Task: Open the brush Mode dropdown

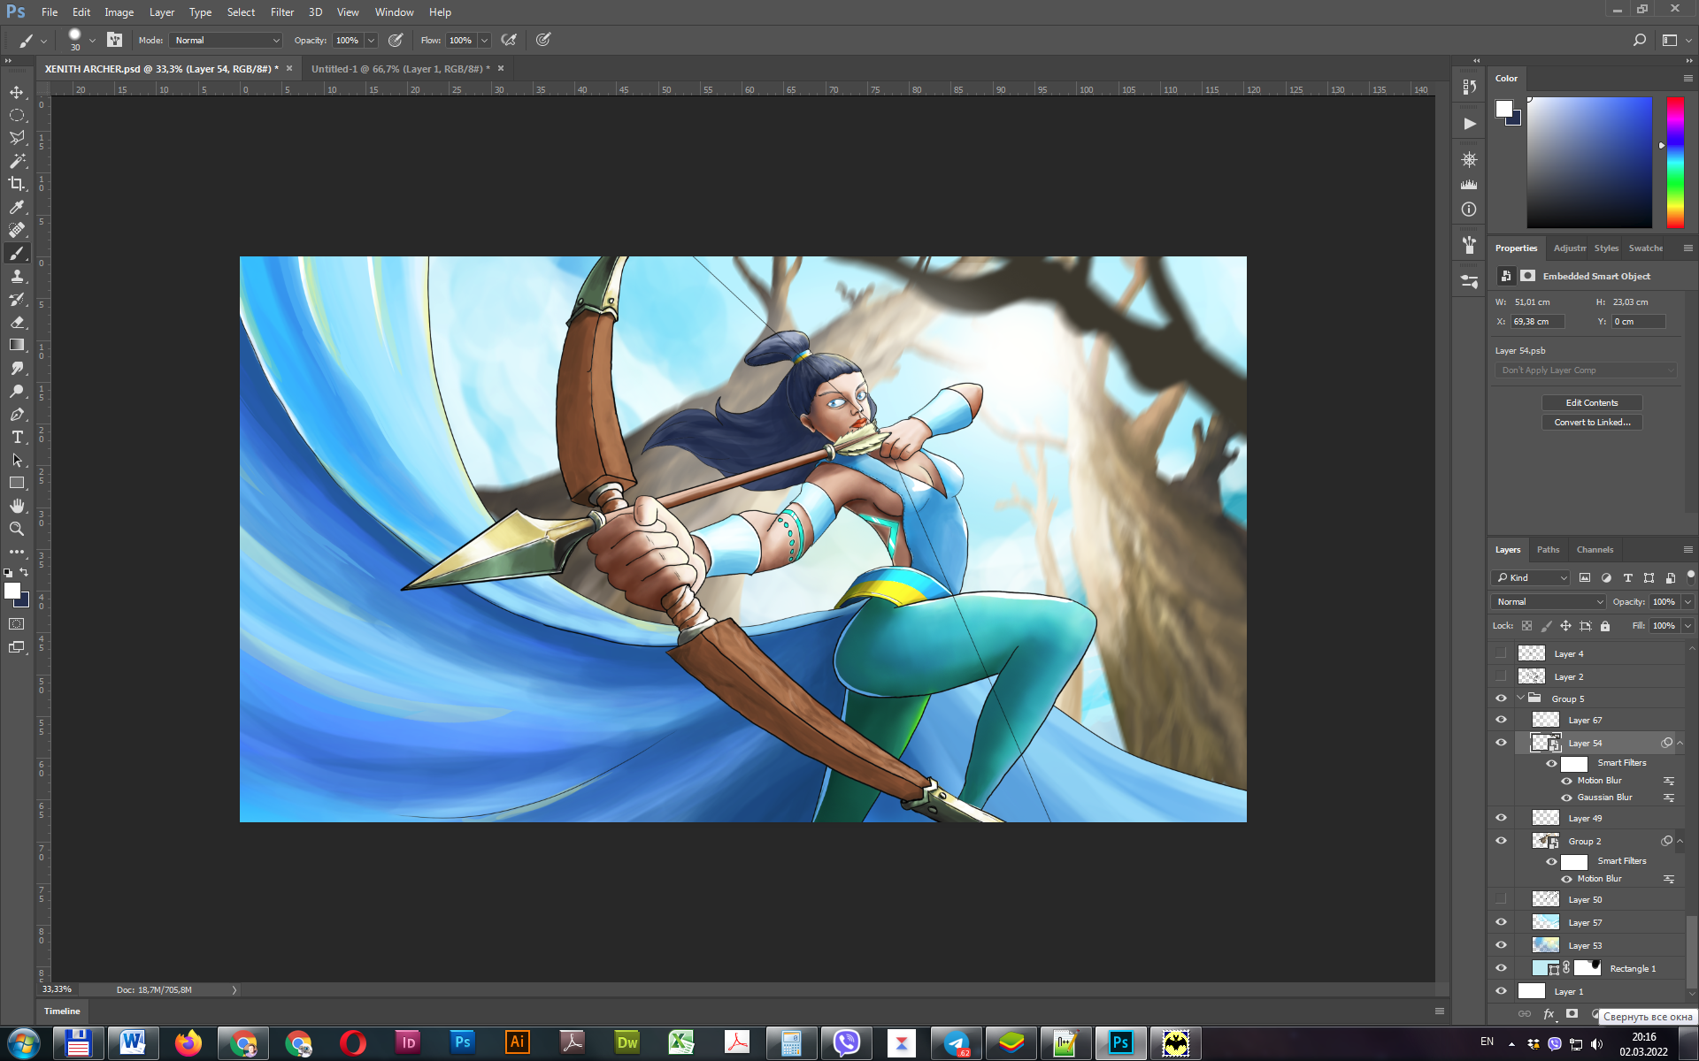Action: tap(227, 40)
